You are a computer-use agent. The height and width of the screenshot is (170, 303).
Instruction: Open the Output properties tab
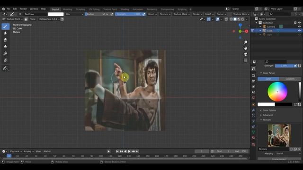tap(253, 81)
